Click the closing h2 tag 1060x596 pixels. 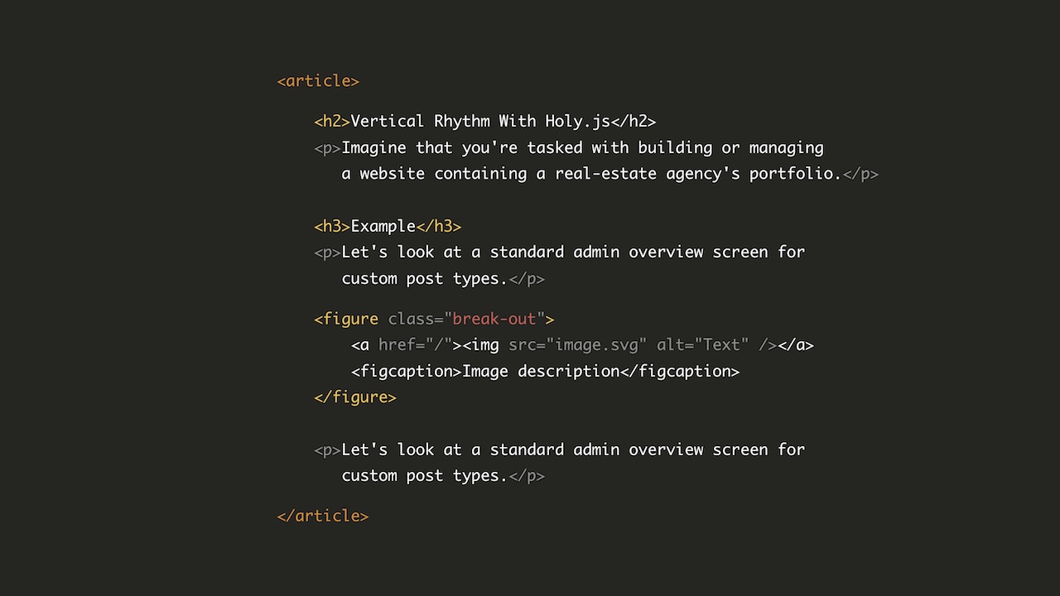point(634,122)
